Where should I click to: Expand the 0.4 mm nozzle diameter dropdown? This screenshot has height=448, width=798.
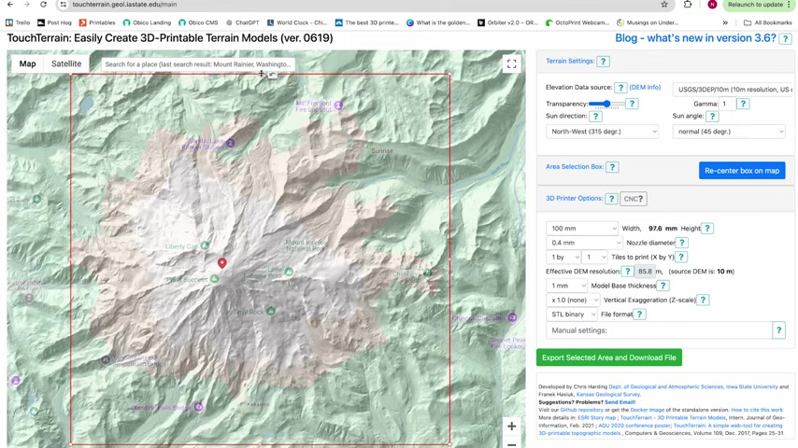pyautogui.click(x=584, y=243)
